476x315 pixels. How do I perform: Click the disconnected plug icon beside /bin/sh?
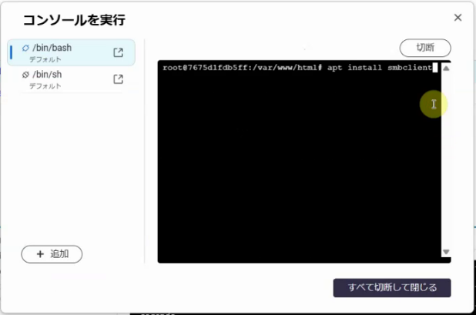(25, 75)
